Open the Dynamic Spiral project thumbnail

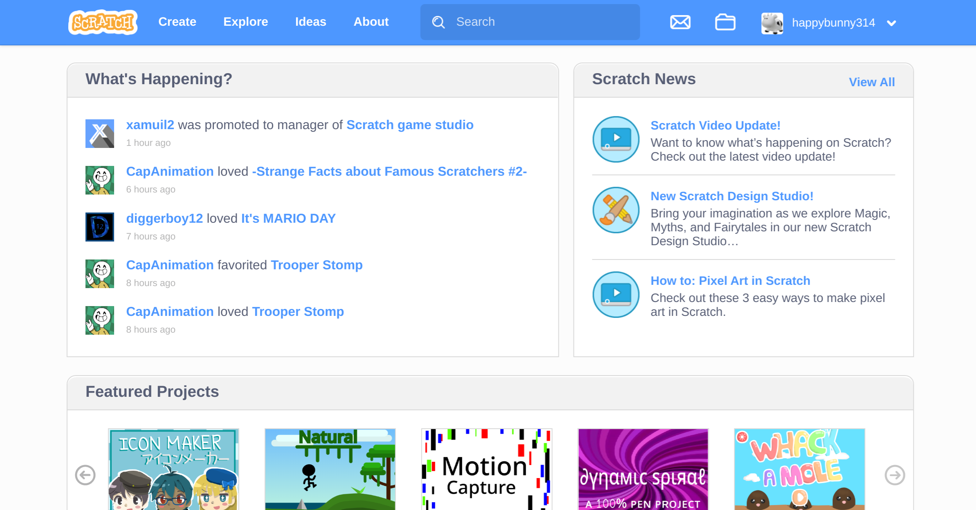(x=643, y=469)
